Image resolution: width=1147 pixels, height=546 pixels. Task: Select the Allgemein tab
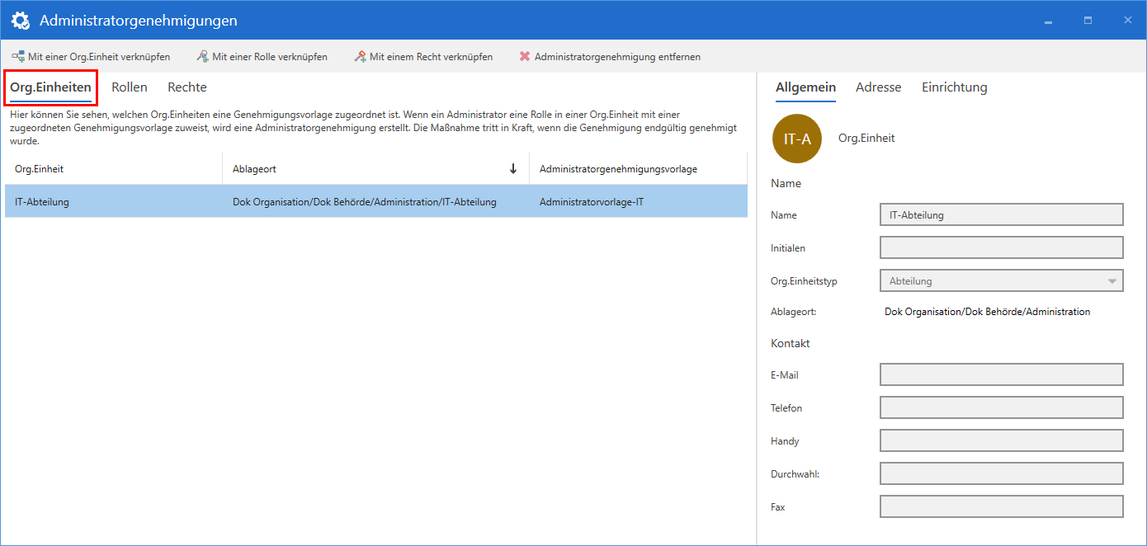[805, 87]
